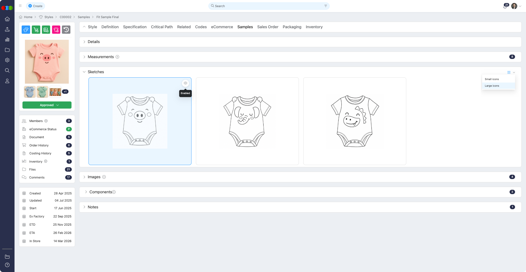Viewport: 526px width, 272px height.
Task: Click the green shopping cart icon
Action: pyautogui.click(x=36, y=30)
